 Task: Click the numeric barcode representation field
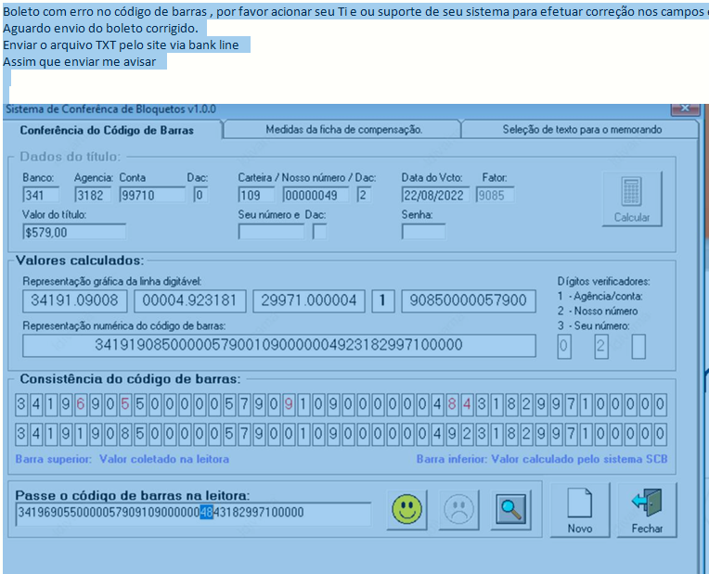(x=279, y=345)
